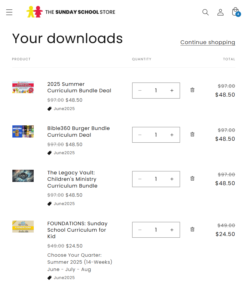Open FOUNDATIONS: Sunday School Curriculum title link

[77, 230]
